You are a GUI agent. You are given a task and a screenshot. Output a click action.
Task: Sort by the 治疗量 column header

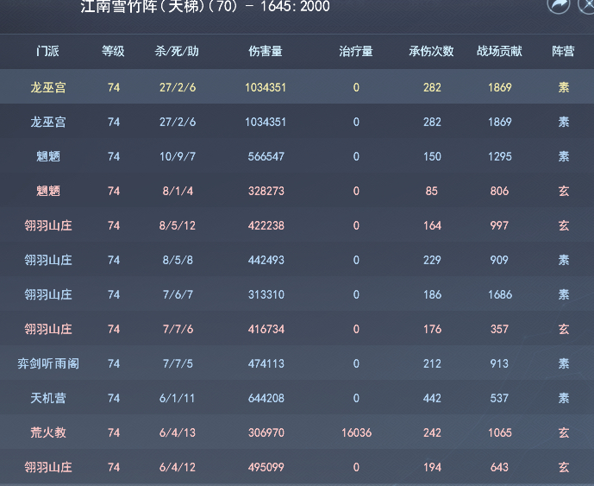356,51
